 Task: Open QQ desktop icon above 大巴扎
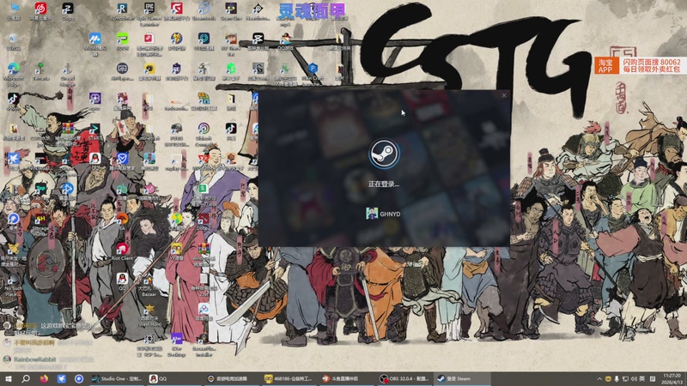(122, 281)
